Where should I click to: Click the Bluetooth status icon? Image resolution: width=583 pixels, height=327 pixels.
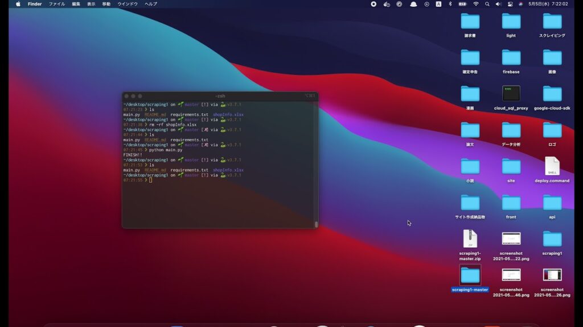pyautogui.click(x=450, y=4)
